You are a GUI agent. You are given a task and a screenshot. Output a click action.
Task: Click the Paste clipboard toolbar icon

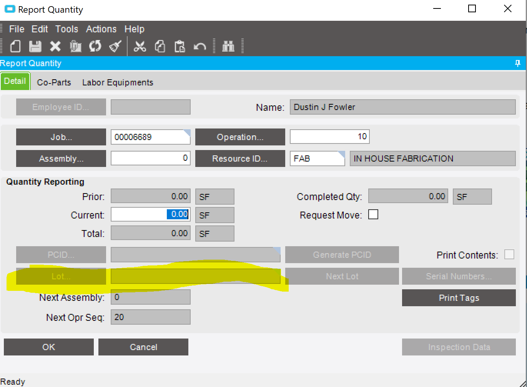pyautogui.click(x=180, y=47)
